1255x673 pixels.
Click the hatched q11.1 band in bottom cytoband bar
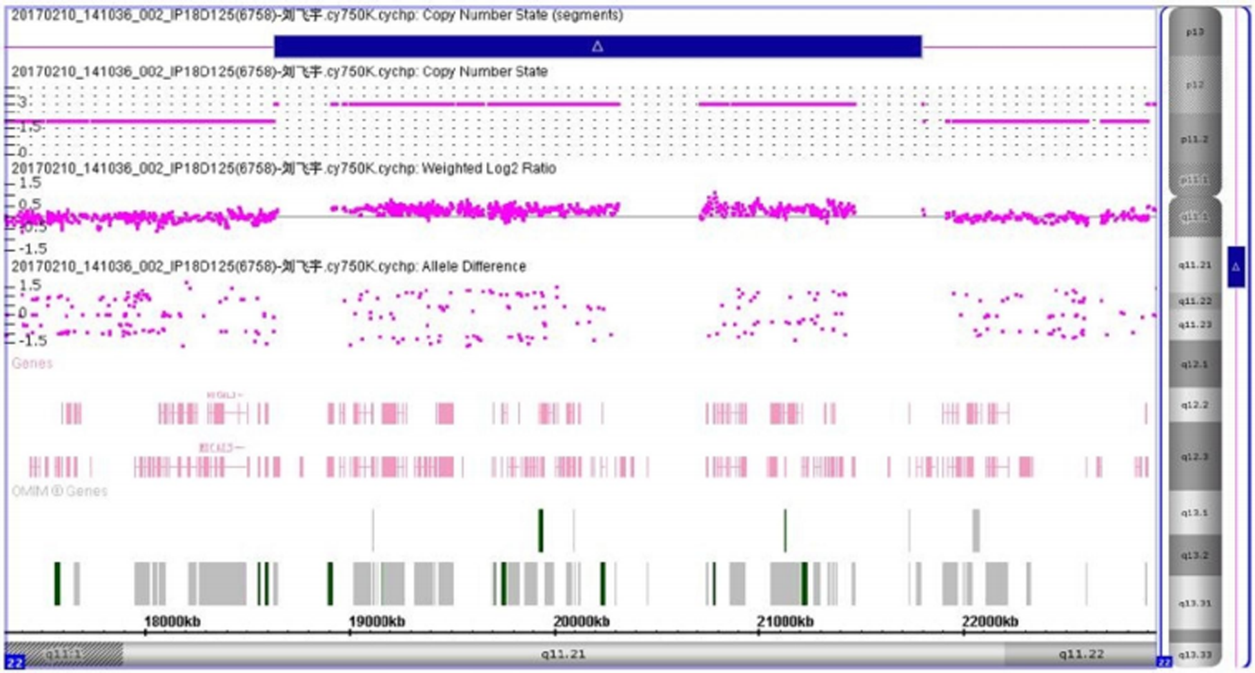click(x=64, y=654)
